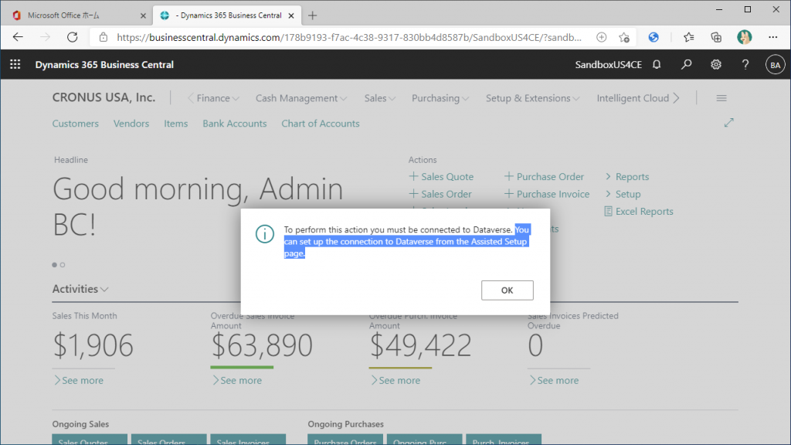Expand the Finance menu
Viewport: 791px width, 445px height.
coord(218,98)
